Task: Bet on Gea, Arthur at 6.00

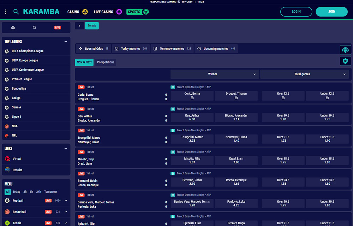Action: pyautogui.click(x=192, y=118)
